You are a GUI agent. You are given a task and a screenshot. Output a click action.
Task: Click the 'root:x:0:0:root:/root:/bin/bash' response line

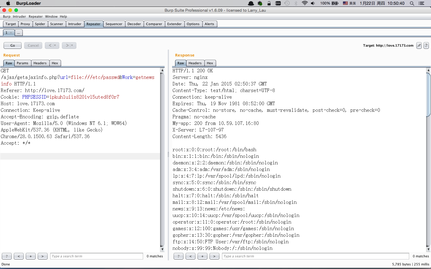click(214, 150)
